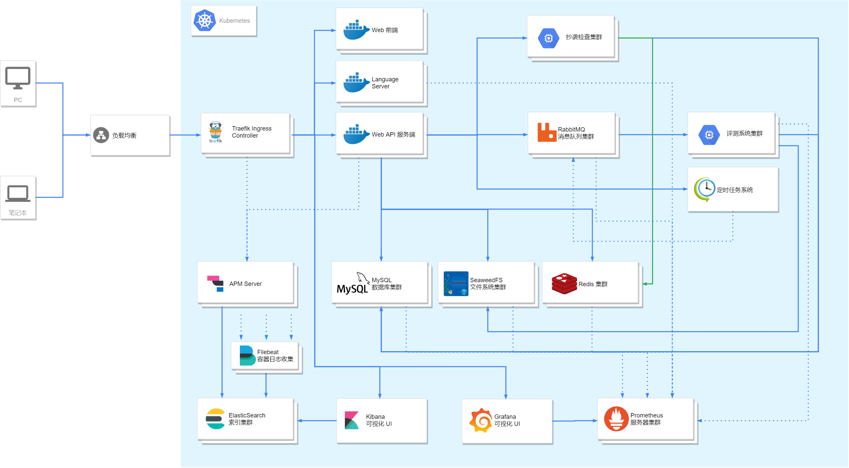Screen dimensions: 849x468
Task: Click the 抄袭检查集群 compute hexagon icon
Action: point(549,38)
